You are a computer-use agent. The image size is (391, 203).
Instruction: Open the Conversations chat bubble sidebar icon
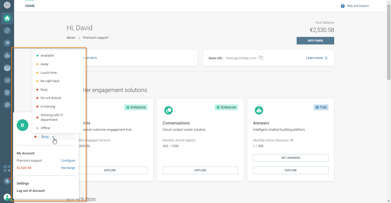(7, 43)
